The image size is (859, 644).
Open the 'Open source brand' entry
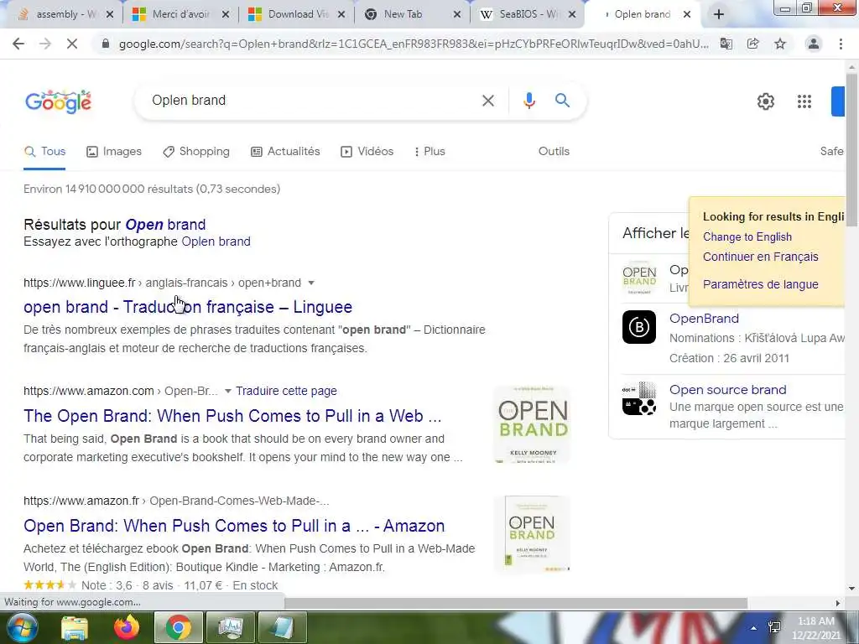(727, 390)
